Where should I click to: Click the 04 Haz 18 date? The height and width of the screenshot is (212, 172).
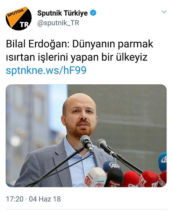(45, 199)
